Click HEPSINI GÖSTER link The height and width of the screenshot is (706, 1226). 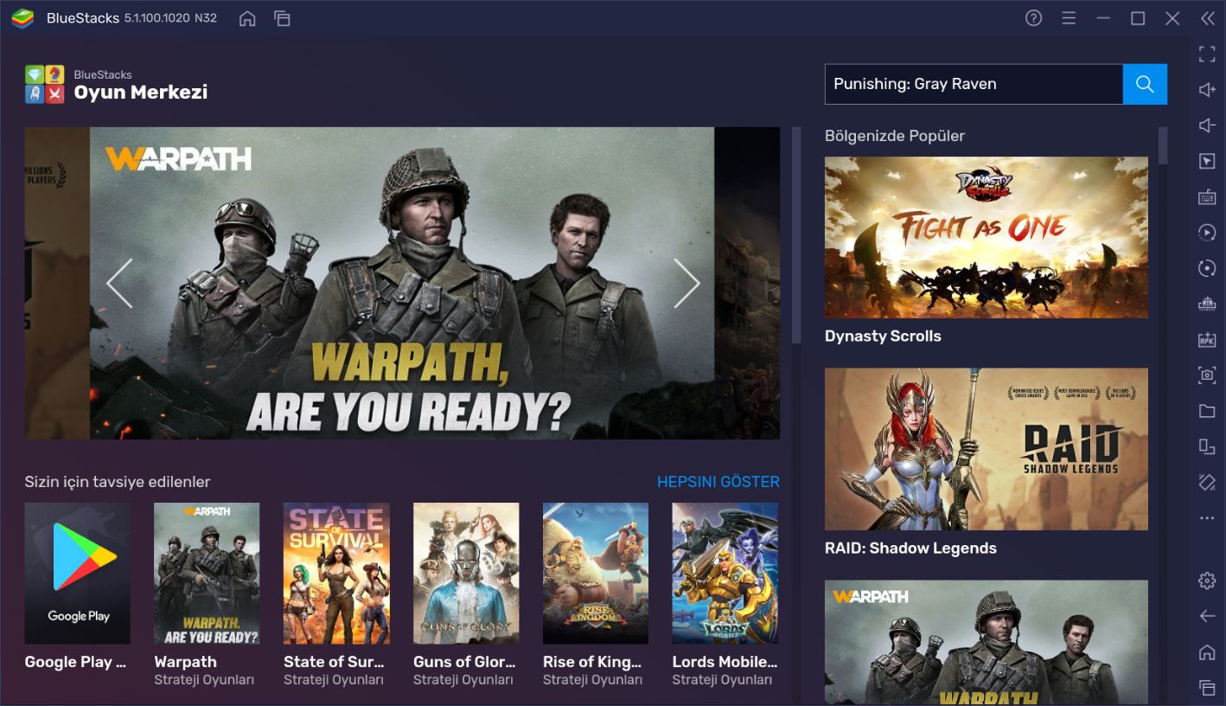(718, 482)
